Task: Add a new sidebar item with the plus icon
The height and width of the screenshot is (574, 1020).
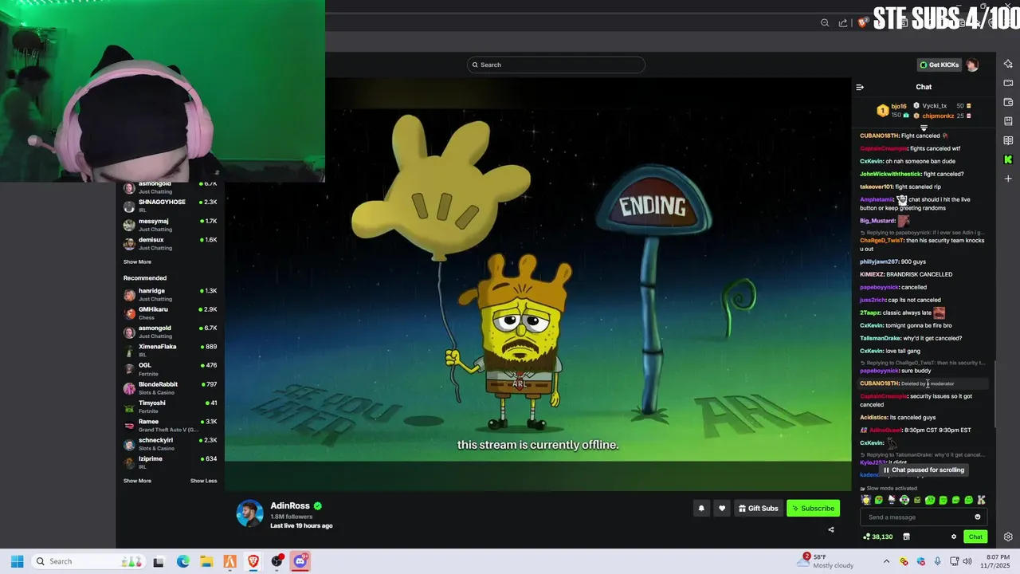Action: coord(1008,179)
